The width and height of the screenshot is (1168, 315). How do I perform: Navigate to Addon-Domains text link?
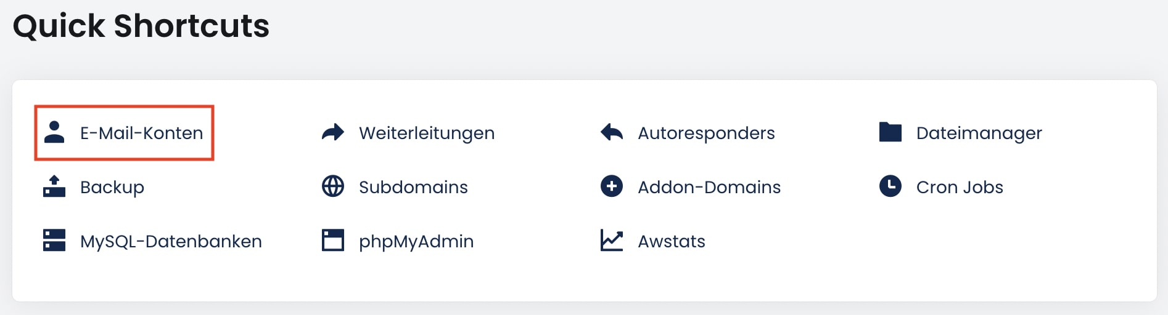pyautogui.click(x=709, y=187)
